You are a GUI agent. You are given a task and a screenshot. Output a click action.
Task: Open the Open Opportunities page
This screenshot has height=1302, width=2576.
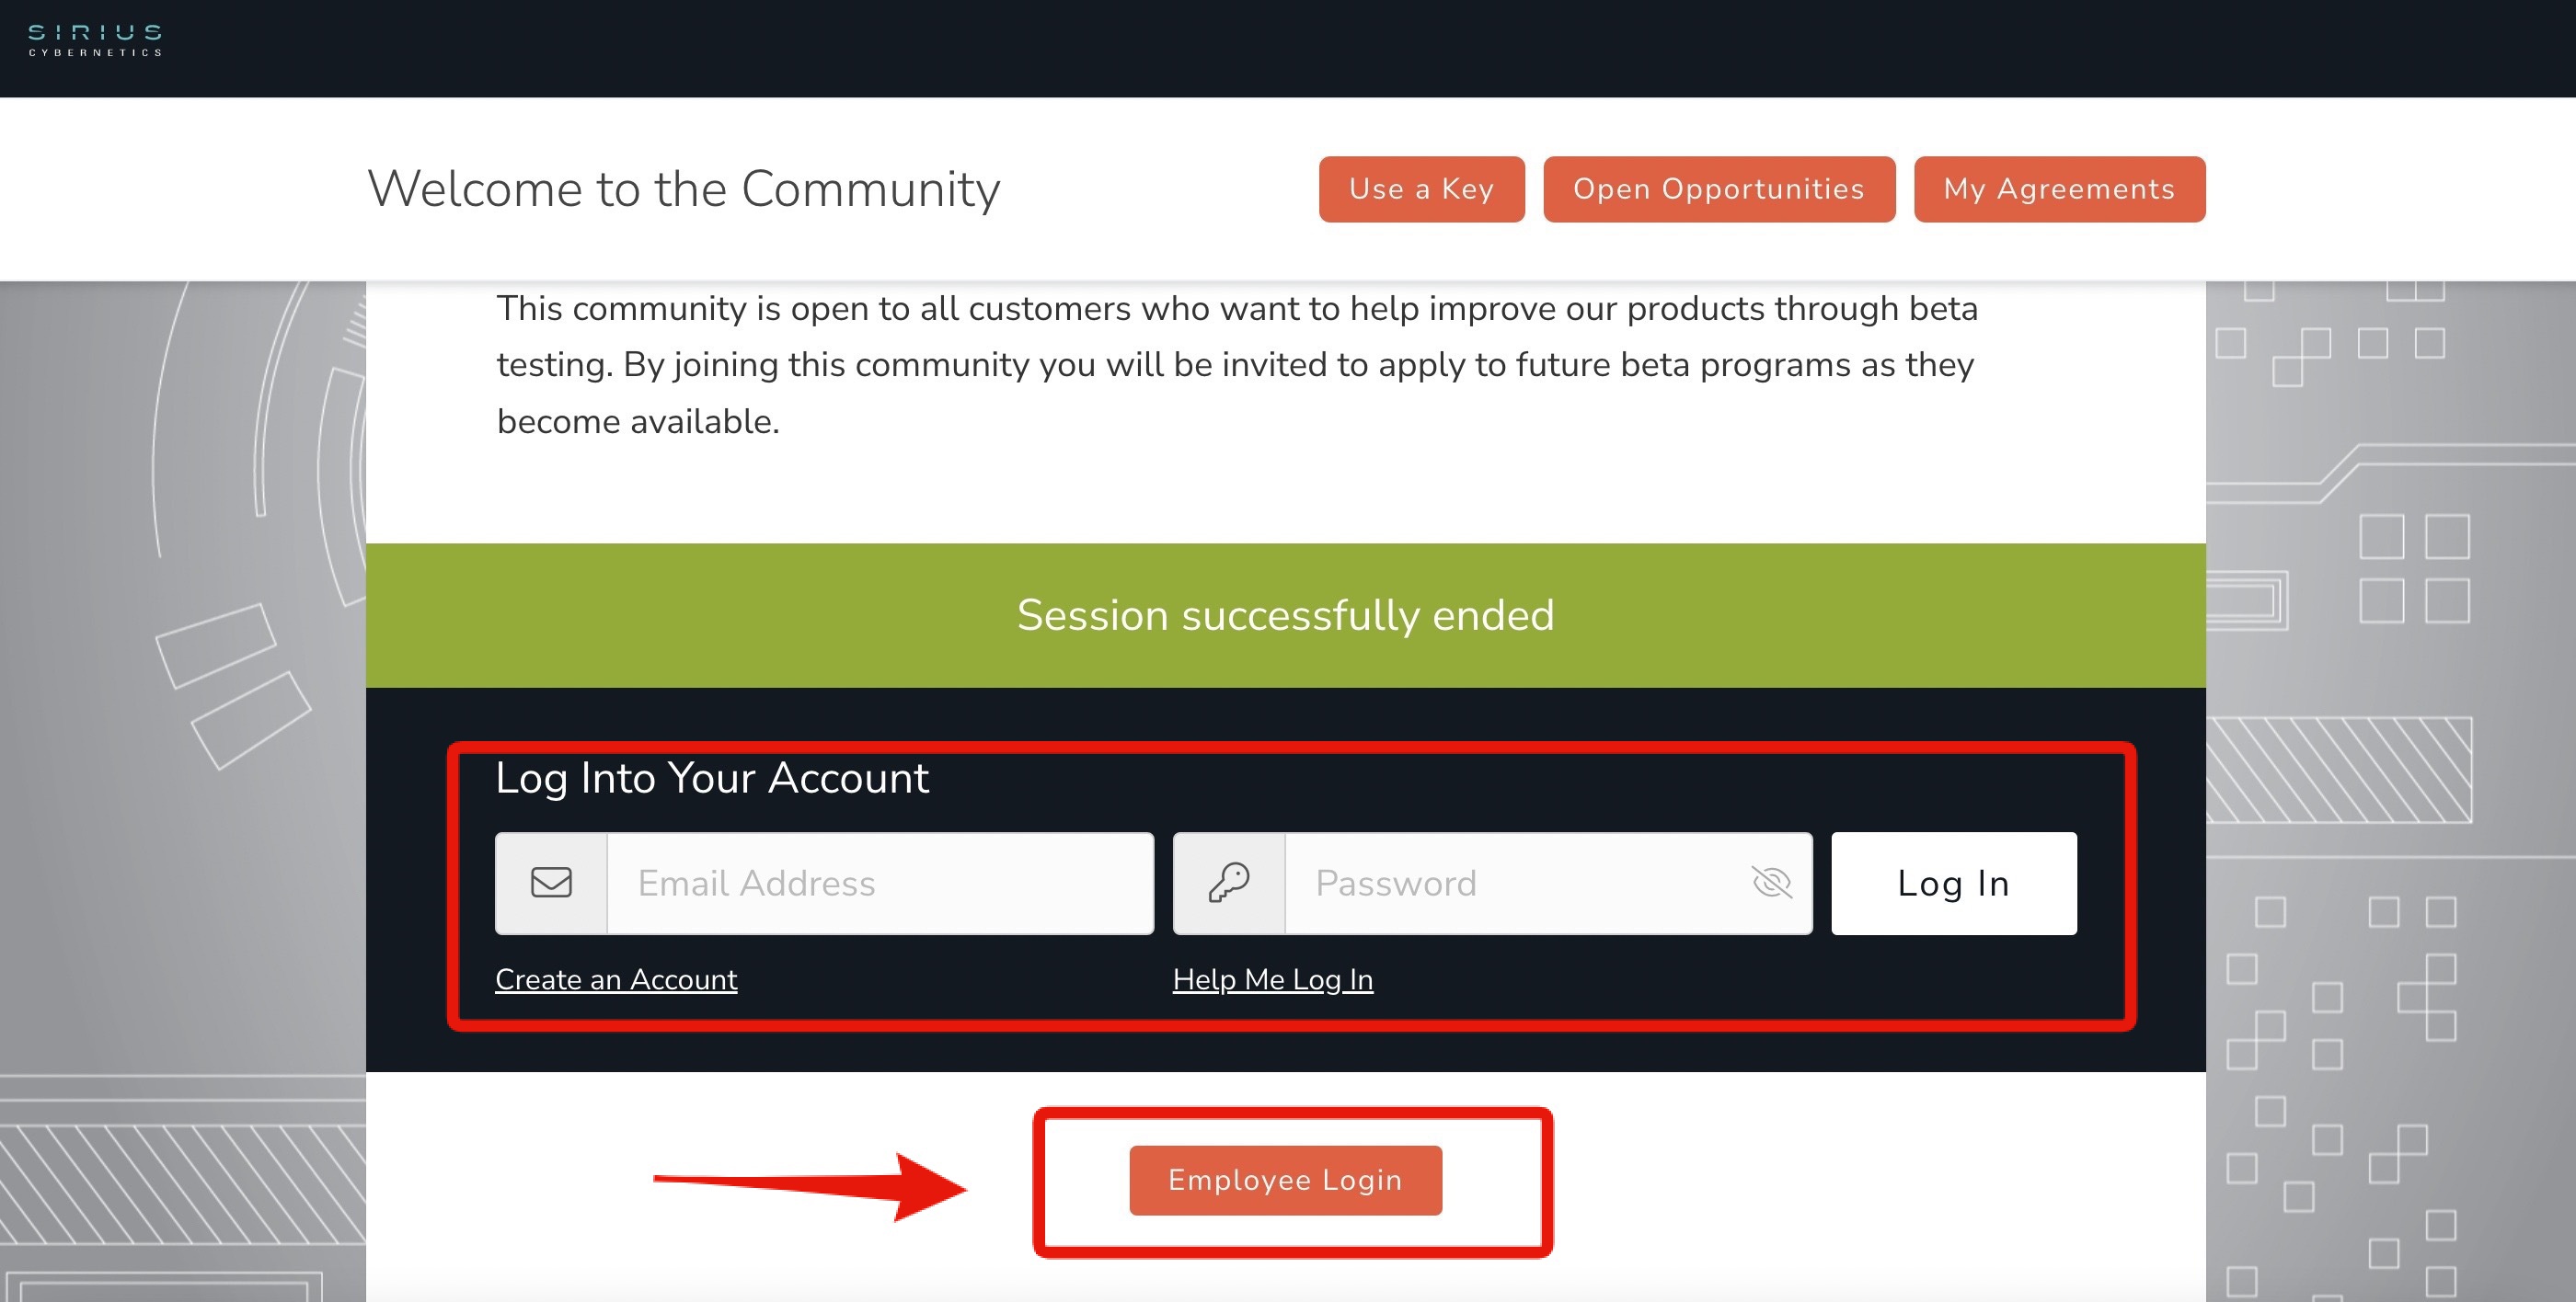click(1719, 188)
